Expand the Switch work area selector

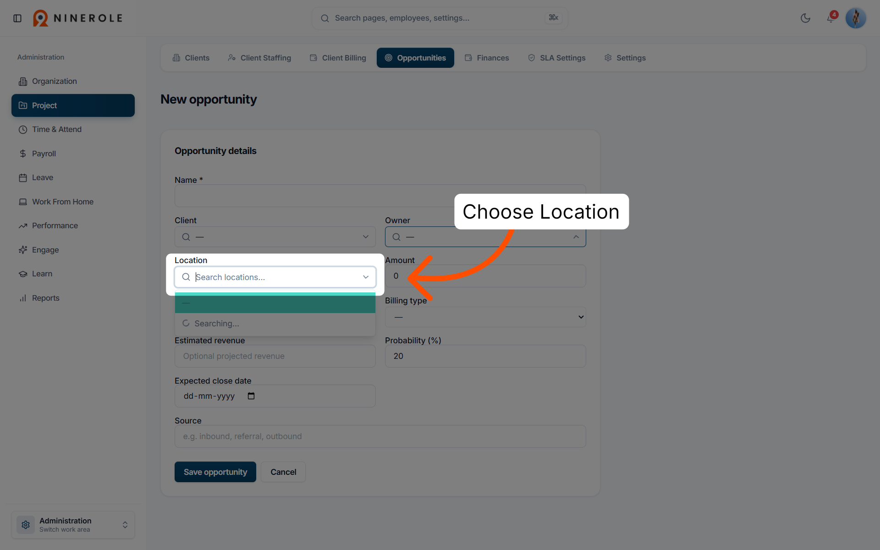click(73, 525)
